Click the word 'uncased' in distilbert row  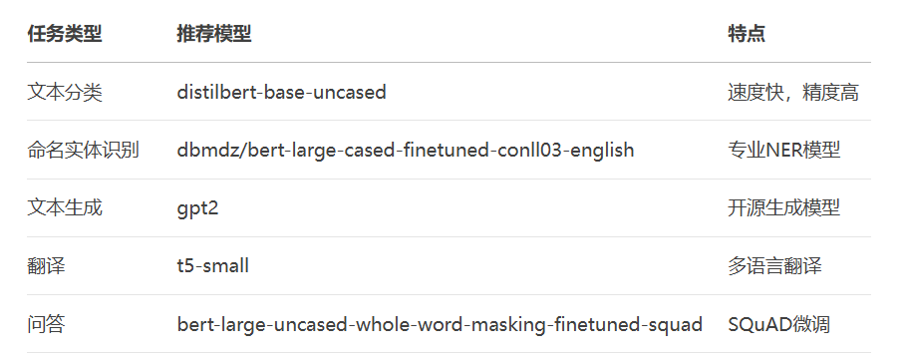point(350,93)
